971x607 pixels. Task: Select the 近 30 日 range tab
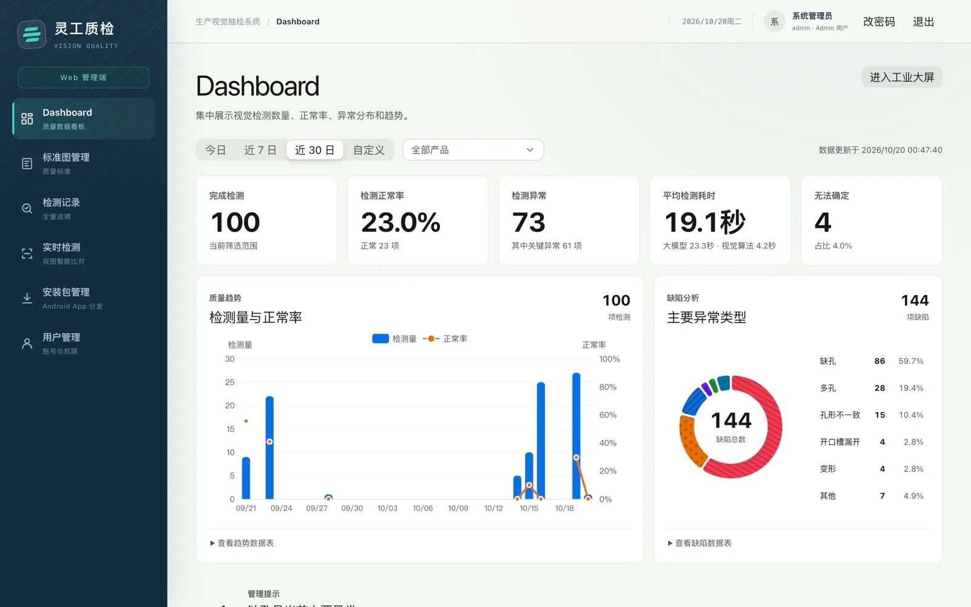point(315,150)
